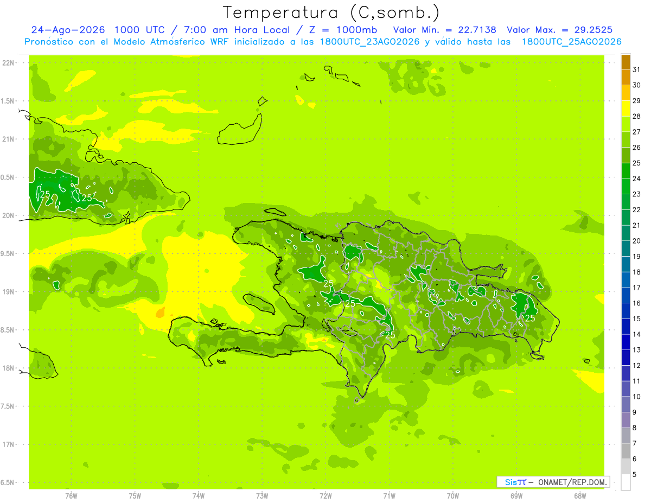This screenshot has width=651, height=503.
Task: Click the 20N latitude axis label
Action: coord(9,215)
